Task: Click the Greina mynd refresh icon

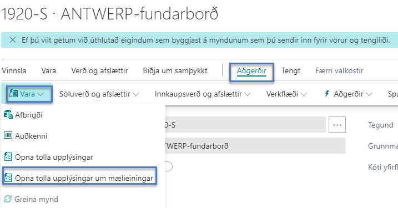Action: 8,199
